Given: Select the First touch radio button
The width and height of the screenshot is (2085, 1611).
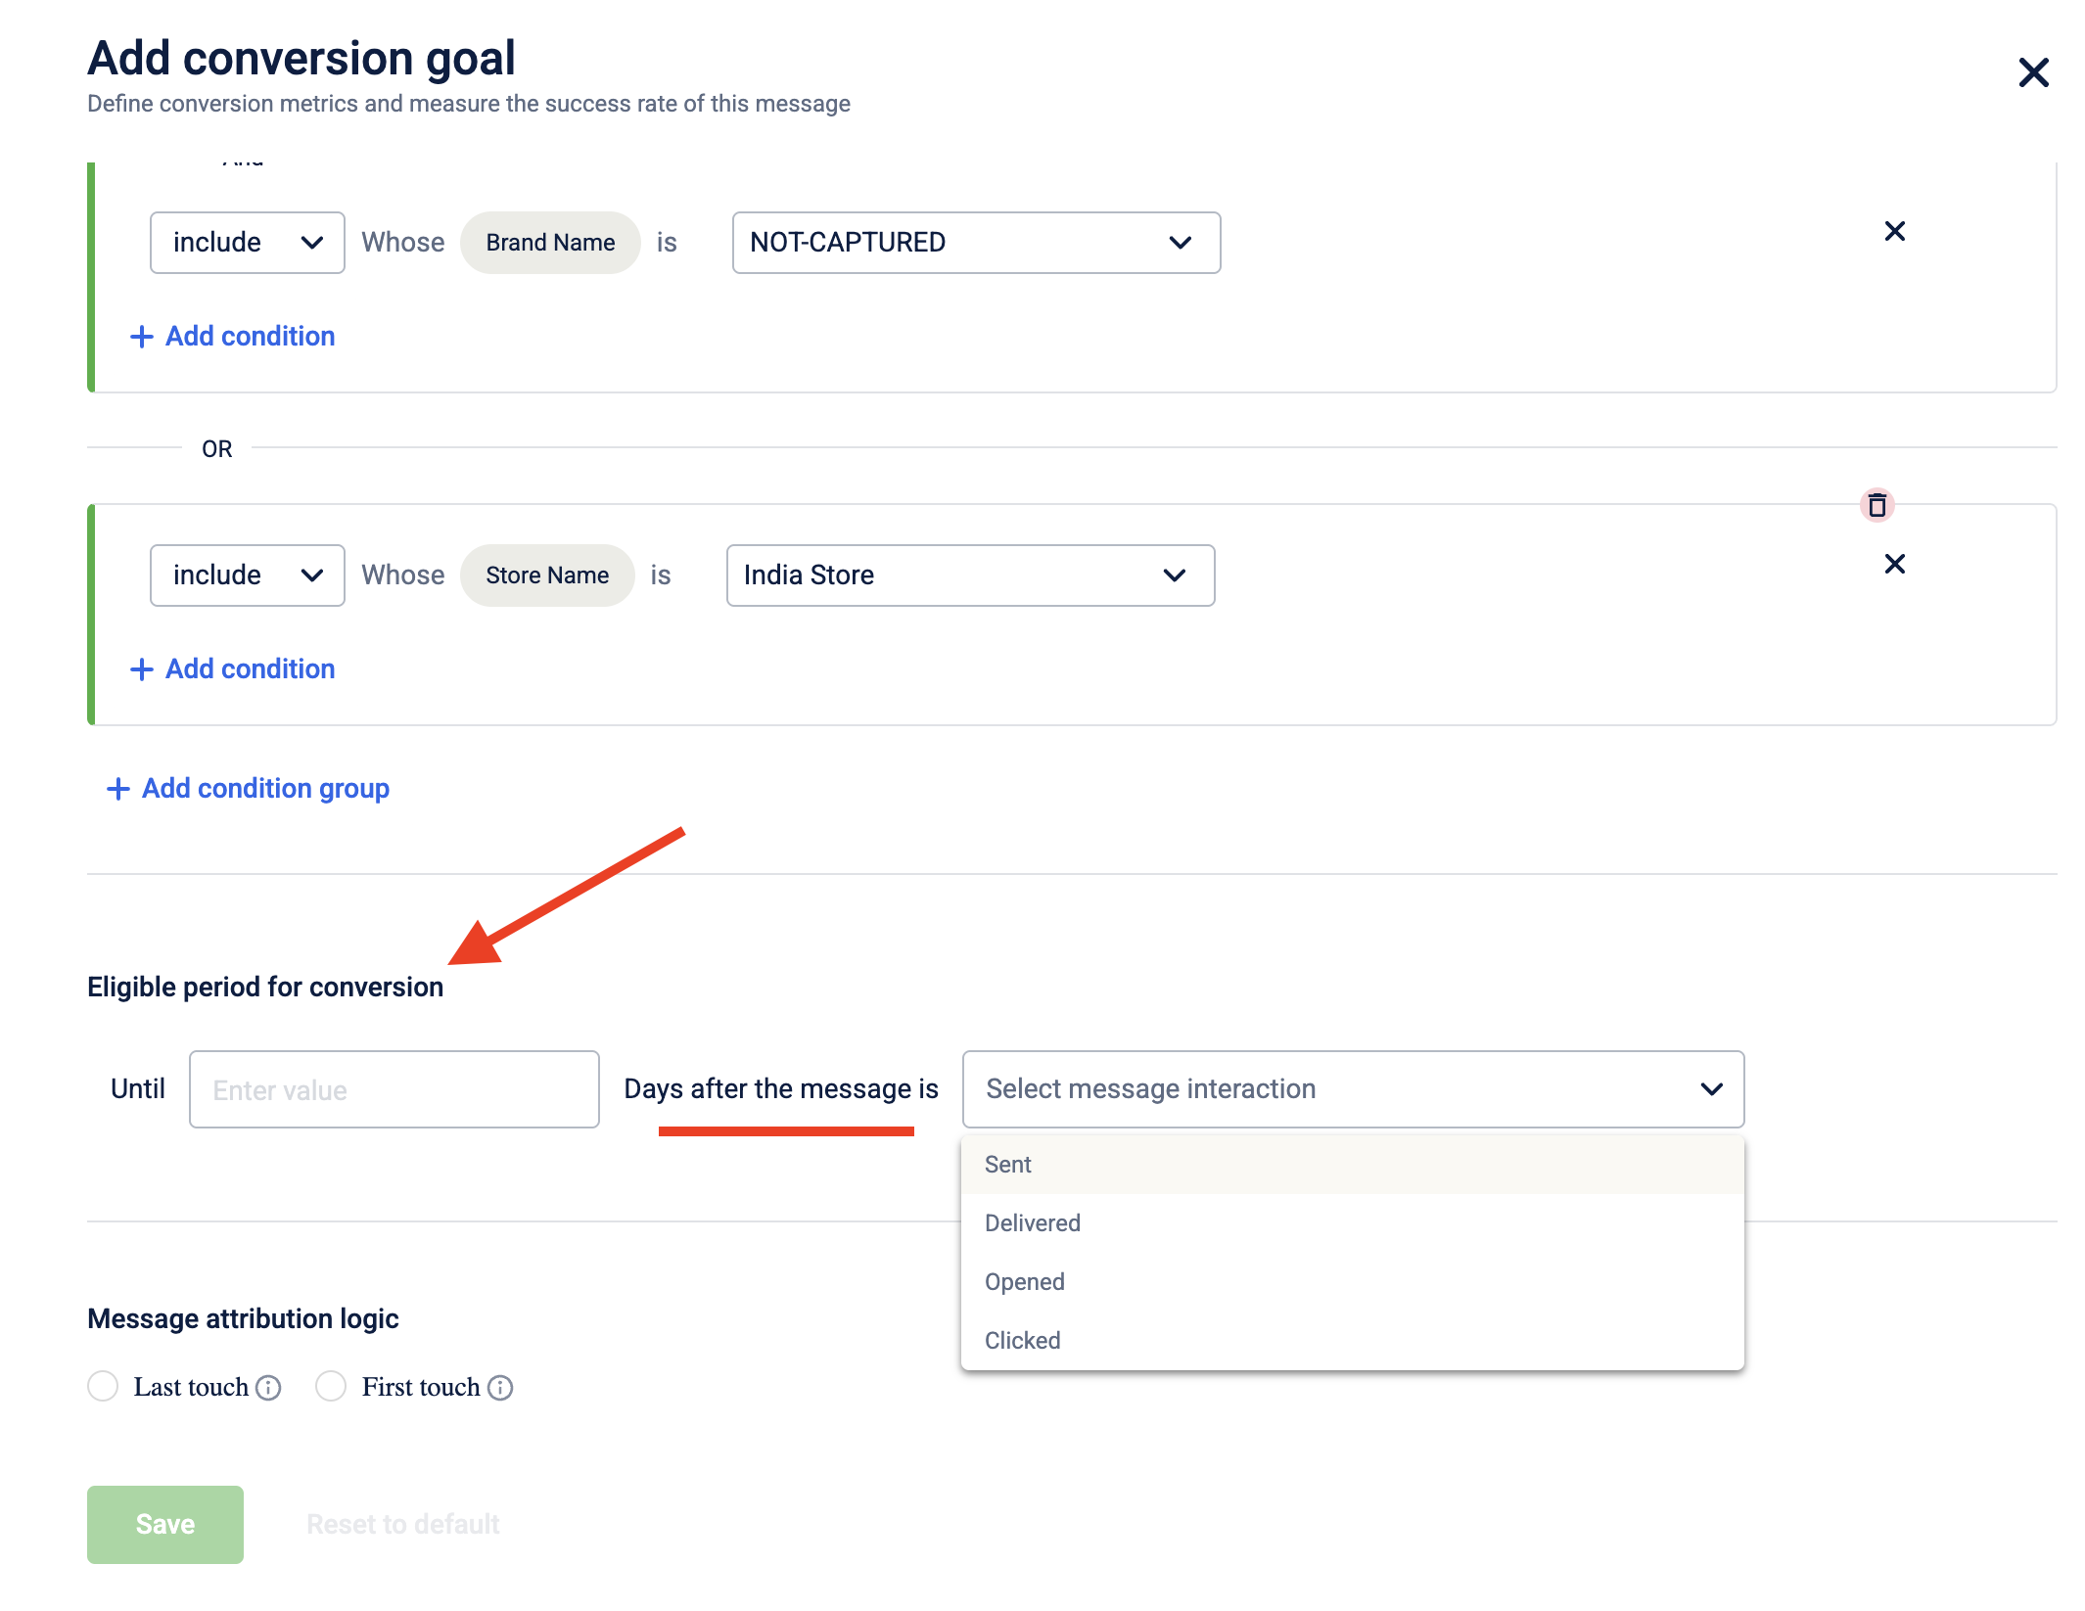Looking at the screenshot, I should point(331,1386).
